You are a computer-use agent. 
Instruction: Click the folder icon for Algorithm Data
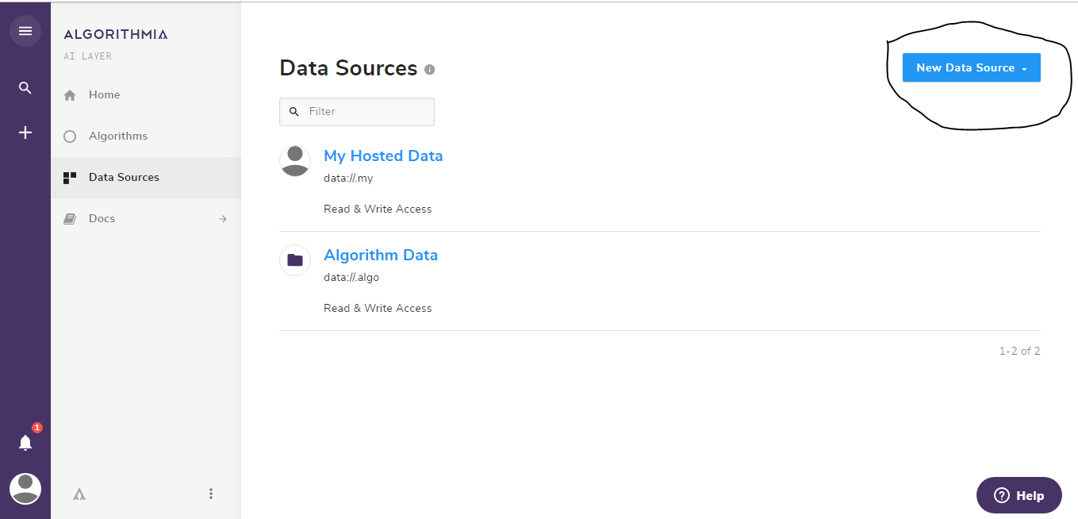tap(294, 259)
